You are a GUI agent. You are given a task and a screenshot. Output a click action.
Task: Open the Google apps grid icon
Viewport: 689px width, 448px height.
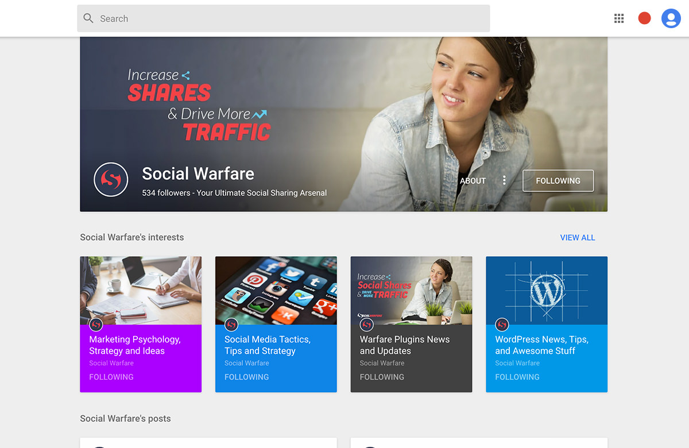619,18
